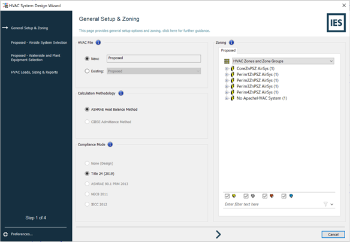Viewport: 350px width, 242px height.
Task: Click the IES logo
Action: tap(336, 23)
